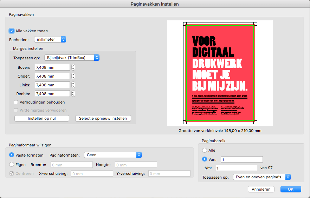Click the Onder margin input field
This screenshot has width=310, height=198.
(x=52, y=76)
